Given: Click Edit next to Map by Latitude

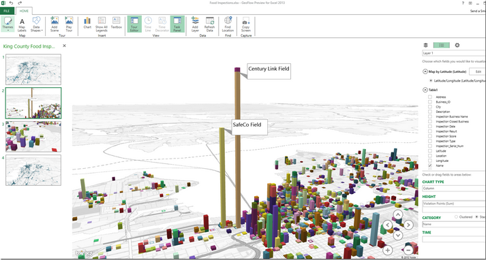Looking at the screenshot, I should pos(477,71).
